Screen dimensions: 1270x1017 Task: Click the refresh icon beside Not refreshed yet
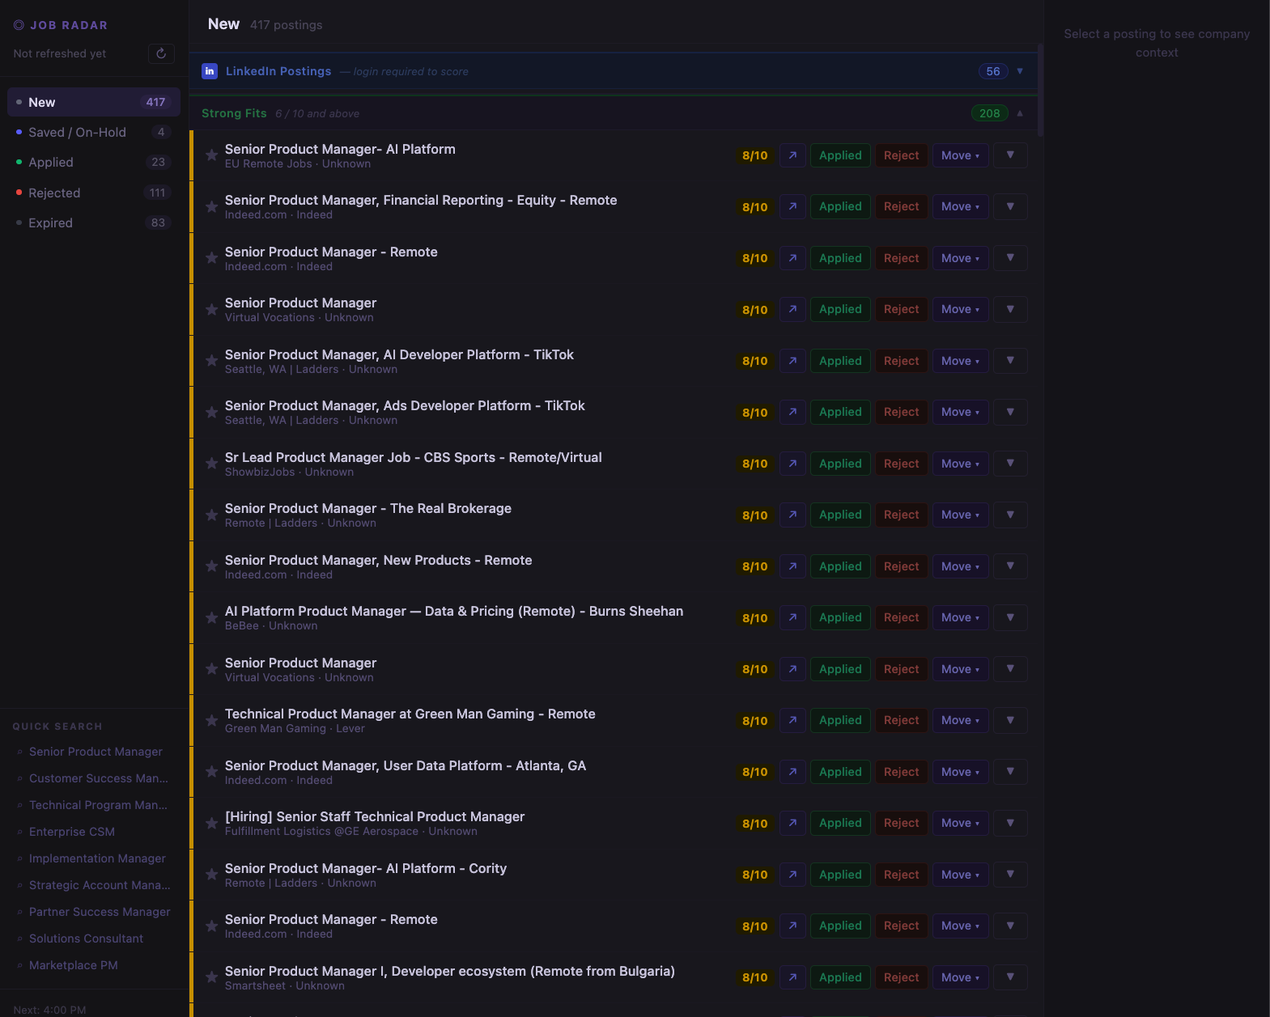pyautogui.click(x=161, y=53)
